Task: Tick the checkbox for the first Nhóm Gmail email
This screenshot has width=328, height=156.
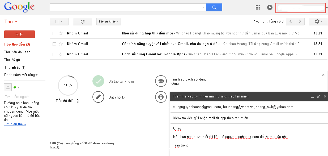Action: 54,33
